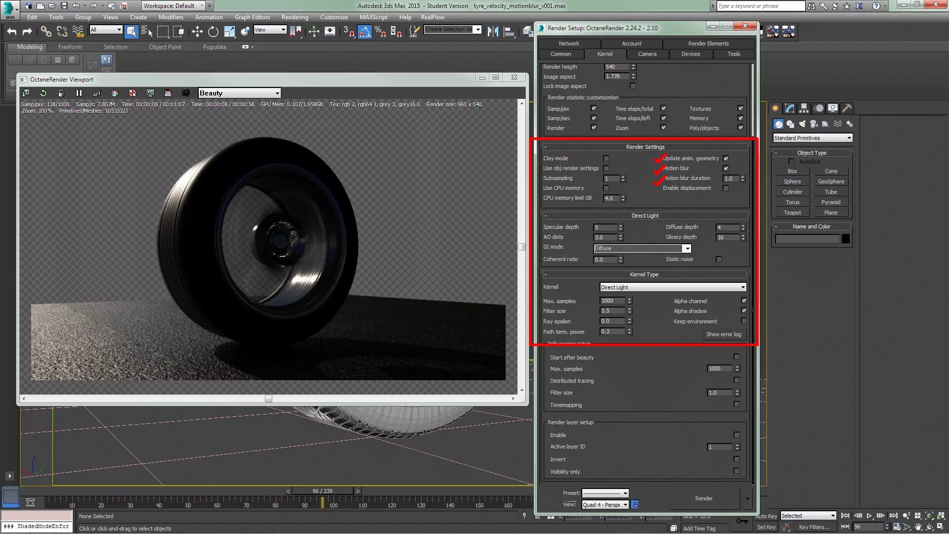Disable the Alpha shadow checkbox
The image size is (949, 534).
tap(744, 311)
